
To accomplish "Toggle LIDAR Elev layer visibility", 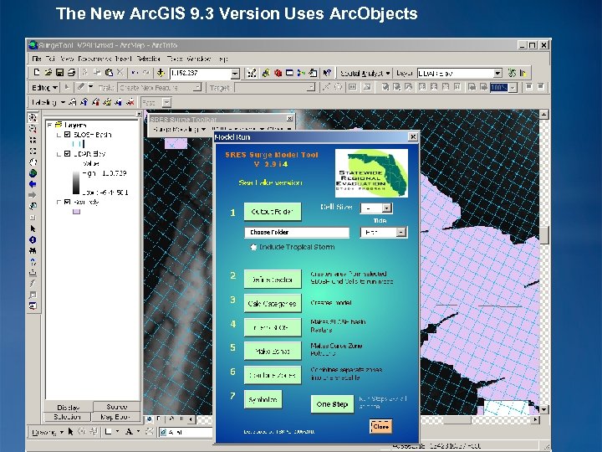I will pyautogui.click(x=68, y=154).
